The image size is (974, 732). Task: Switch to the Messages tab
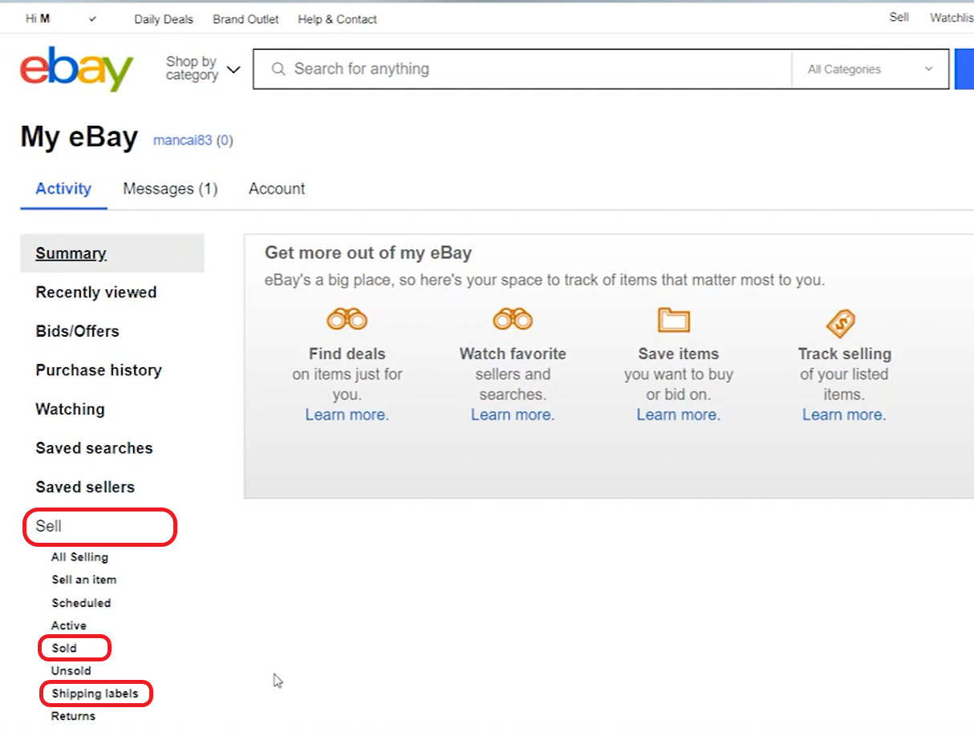(170, 189)
